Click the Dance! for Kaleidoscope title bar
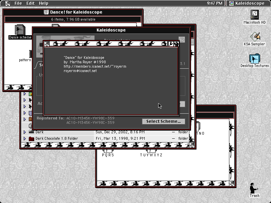The height and width of the screenshot is (203, 271). pos(73,12)
